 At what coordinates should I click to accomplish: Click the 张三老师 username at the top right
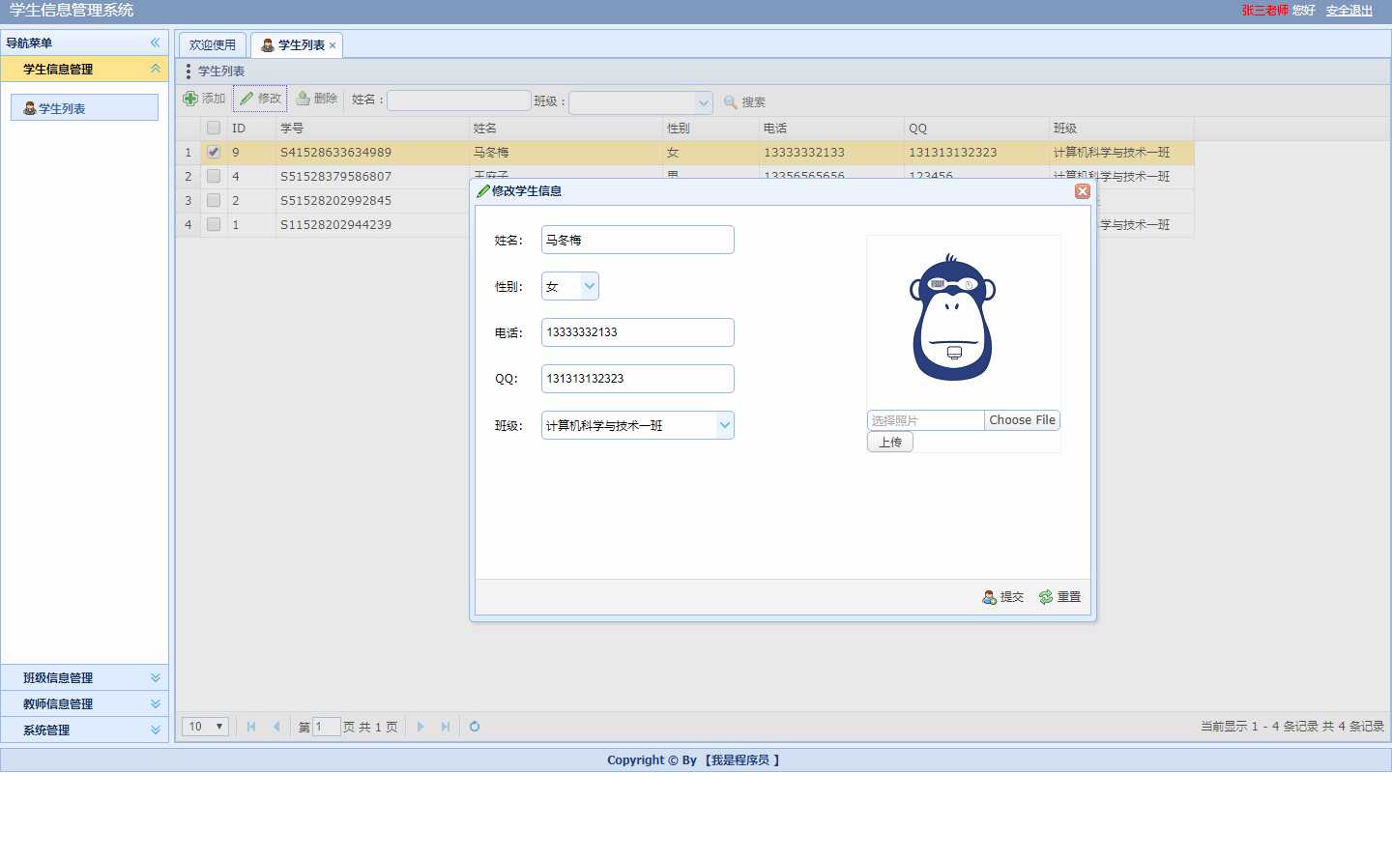coord(1265,11)
